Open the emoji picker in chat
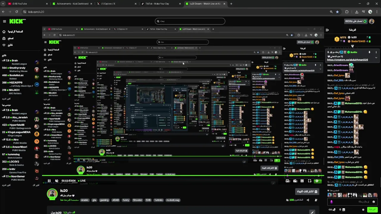Image resolution: width=381 pixels, height=214 pixels. click(x=374, y=202)
